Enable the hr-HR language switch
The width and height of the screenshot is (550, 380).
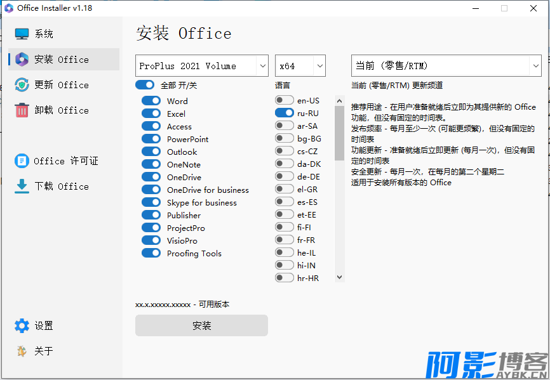[x=284, y=278]
